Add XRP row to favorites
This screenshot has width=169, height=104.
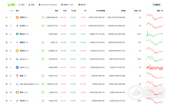point(6,42)
